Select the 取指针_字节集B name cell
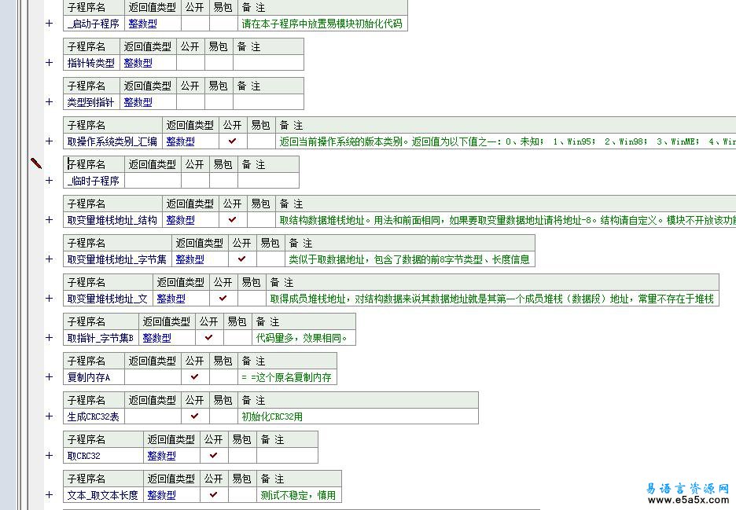Image resolution: width=736 pixels, height=510 pixels. point(101,338)
